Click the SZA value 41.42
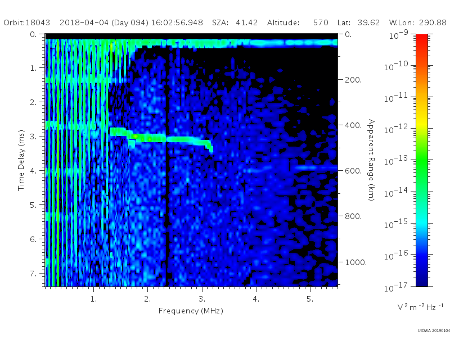 pos(246,22)
